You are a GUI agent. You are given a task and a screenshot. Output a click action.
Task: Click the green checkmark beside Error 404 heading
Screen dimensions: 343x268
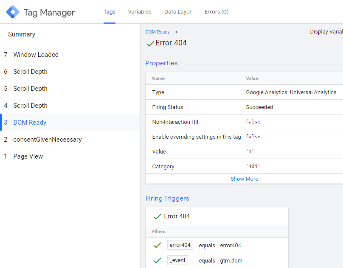pos(151,44)
